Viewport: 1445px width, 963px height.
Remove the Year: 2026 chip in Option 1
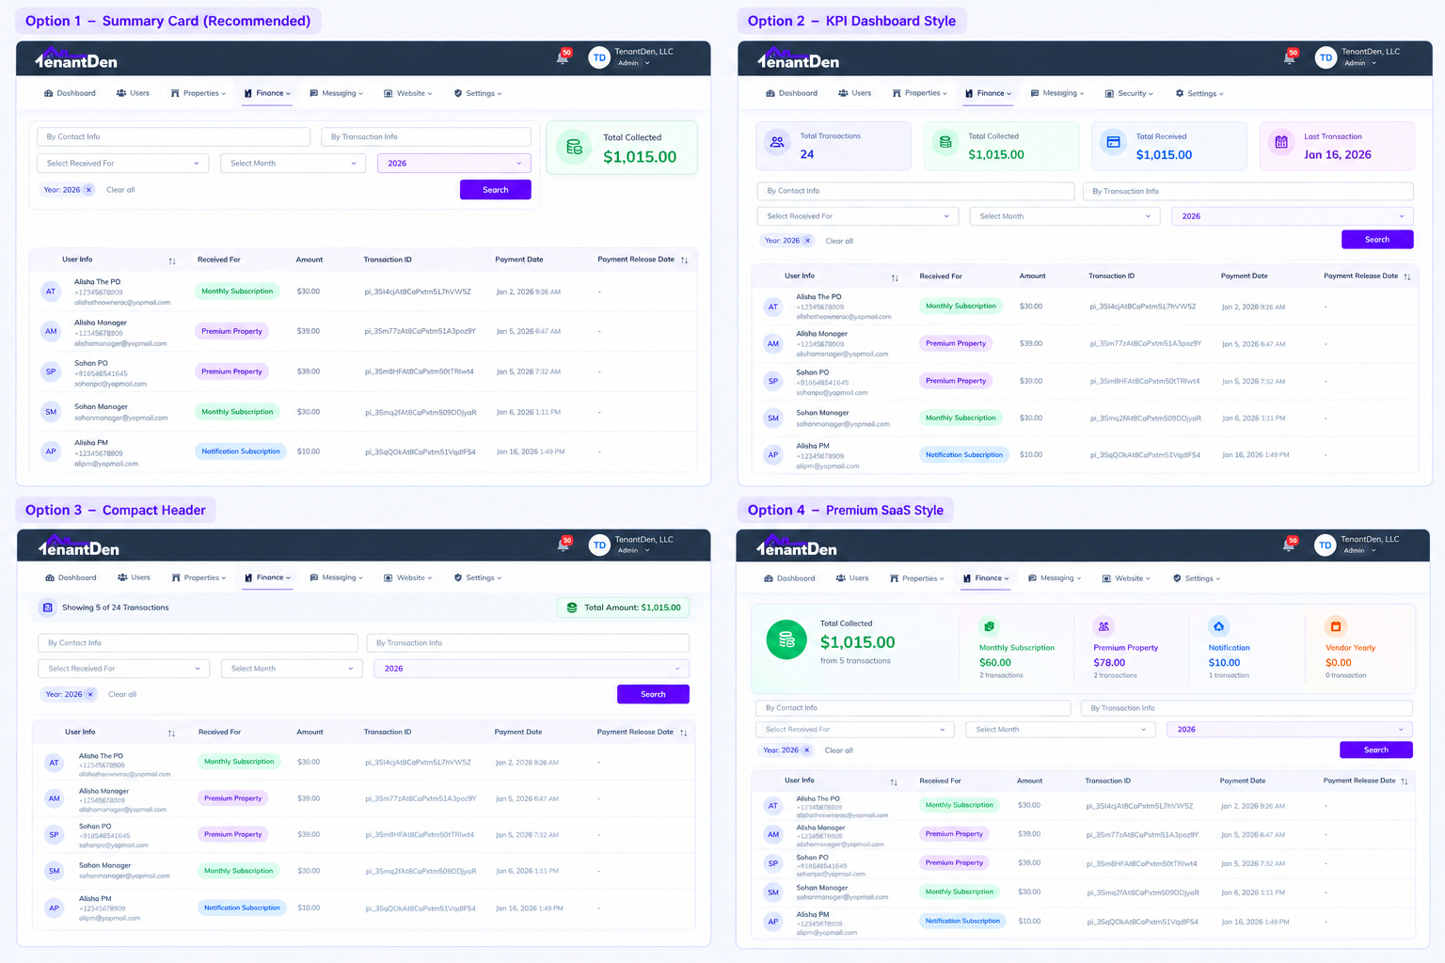tap(88, 190)
